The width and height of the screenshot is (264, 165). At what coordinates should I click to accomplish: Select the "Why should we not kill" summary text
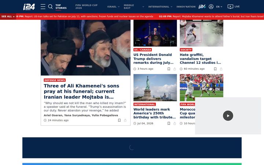pyautogui.click(x=85, y=107)
